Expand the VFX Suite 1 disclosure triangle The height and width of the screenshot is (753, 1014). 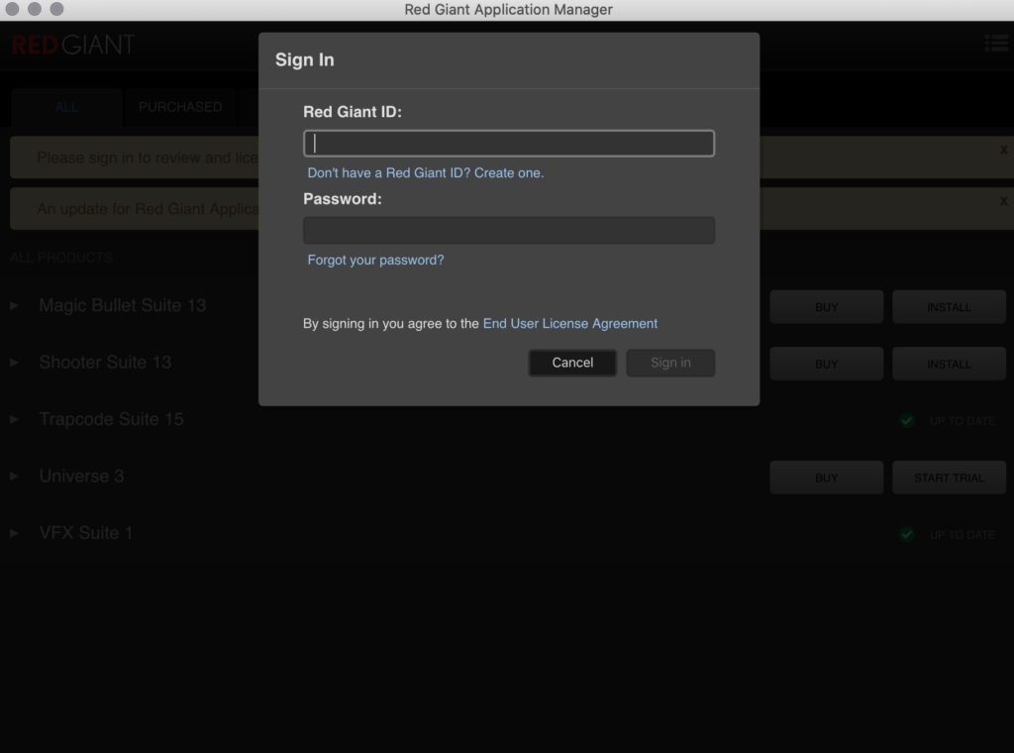(15, 533)
